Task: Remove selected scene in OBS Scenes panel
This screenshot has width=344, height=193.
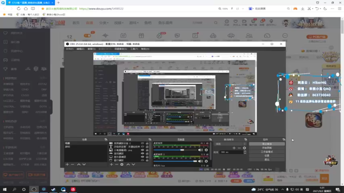Action: (72, 164)
